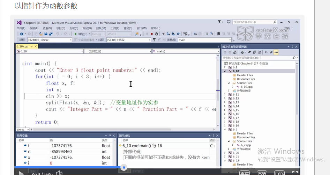Viewport: 330px width, 175px height.
Task: Click the Step Over icon
Action: [173, 34]
